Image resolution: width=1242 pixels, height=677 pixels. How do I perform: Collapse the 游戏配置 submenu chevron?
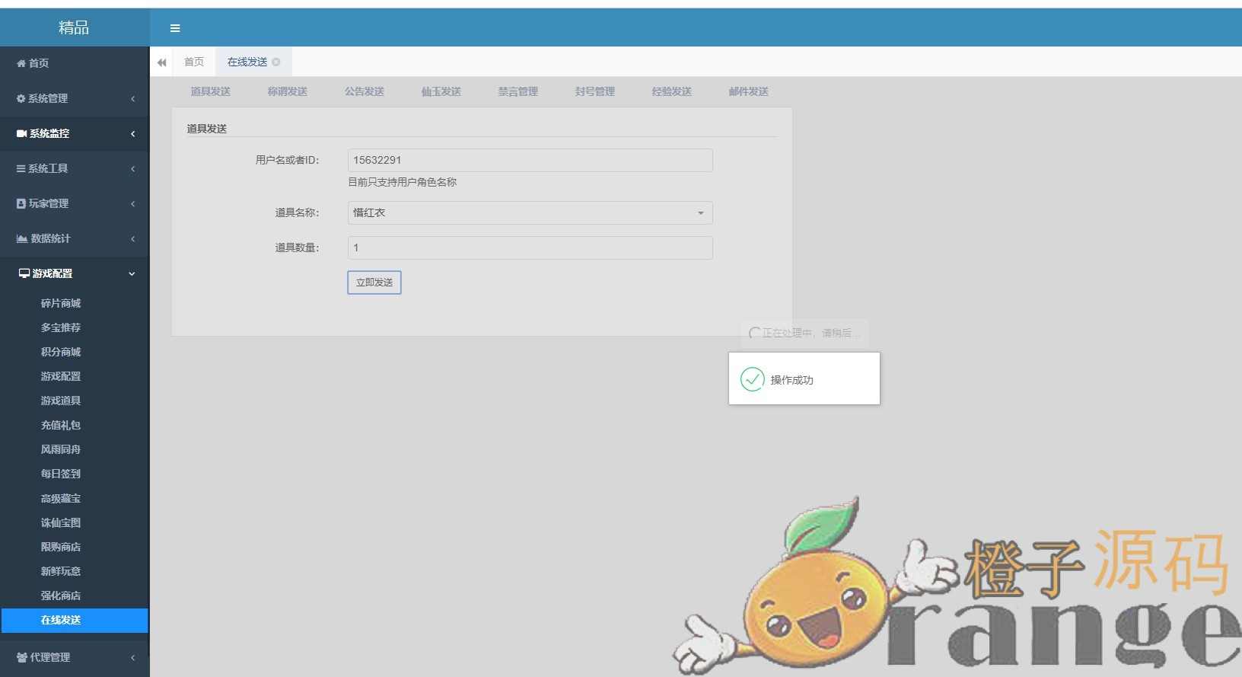(x=132, y=274)
